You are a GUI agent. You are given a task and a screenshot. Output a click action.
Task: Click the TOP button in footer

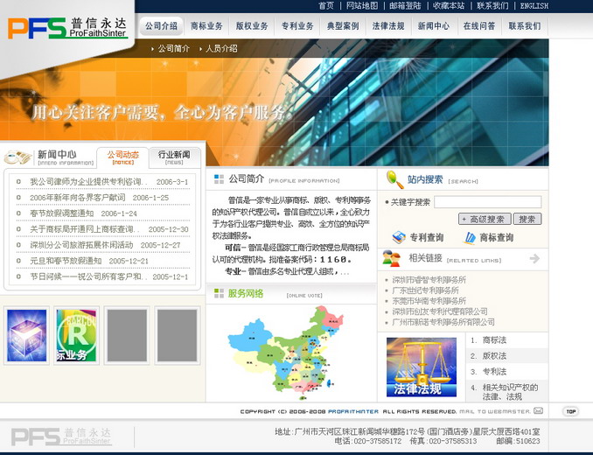click(570, 411)
